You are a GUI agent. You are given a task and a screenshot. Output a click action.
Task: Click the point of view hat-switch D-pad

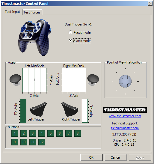125,81
